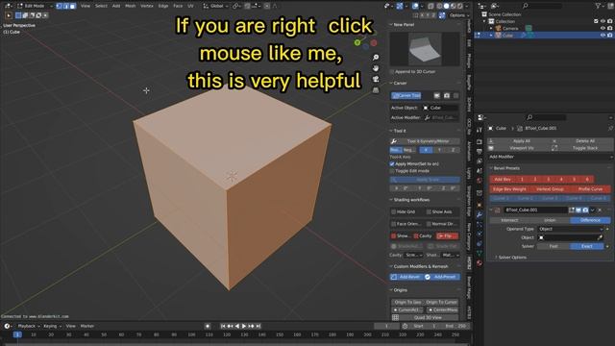
Task: Select face select mode icon
Action: click(73, 6)
